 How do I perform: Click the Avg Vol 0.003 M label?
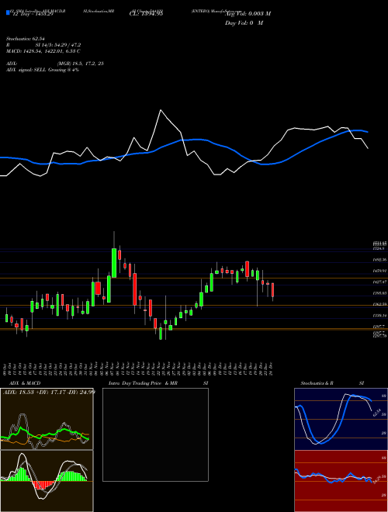click(248, 13)
